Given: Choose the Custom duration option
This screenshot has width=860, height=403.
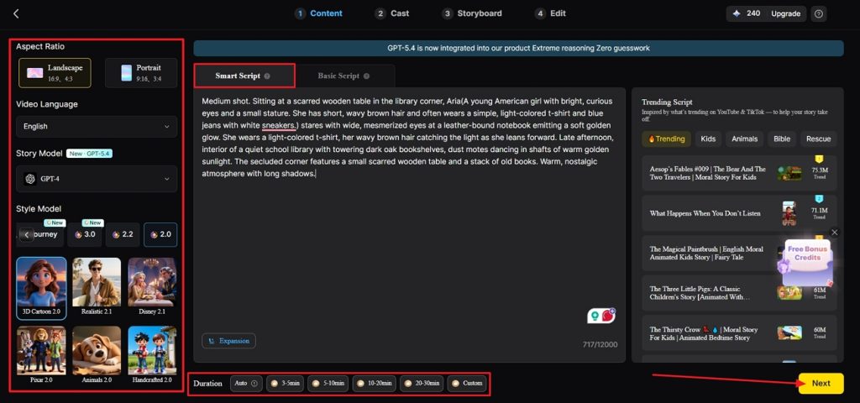Looking at the screenshot, I should [x=467, y=384].
